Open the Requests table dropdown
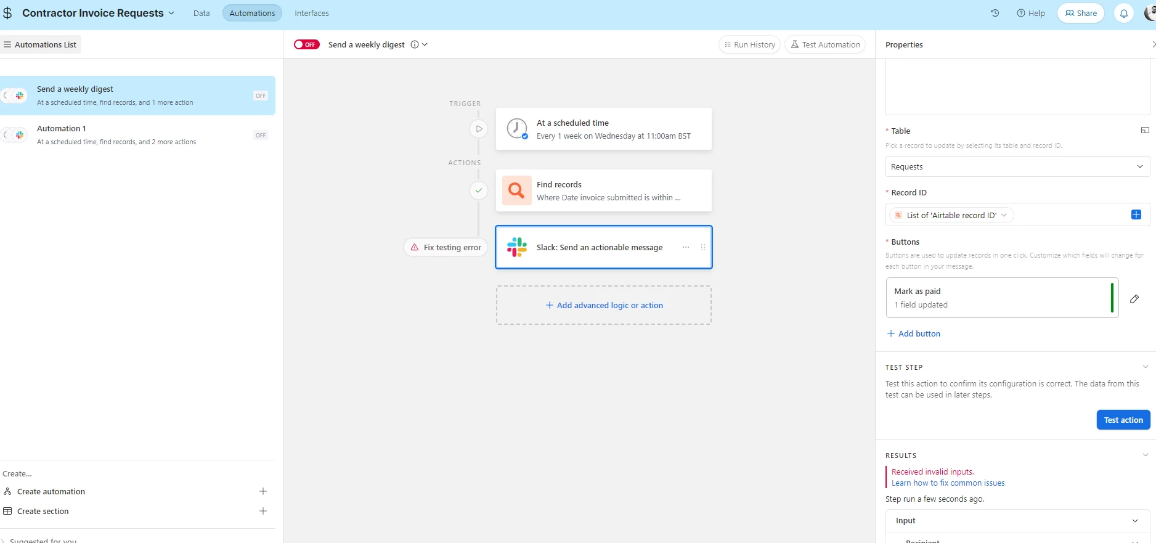Viewport: 1156px width, 543px height. point(1017,166)
